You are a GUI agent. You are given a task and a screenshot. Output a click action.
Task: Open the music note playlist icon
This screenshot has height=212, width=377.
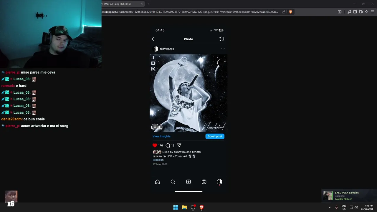coord(349,12)
